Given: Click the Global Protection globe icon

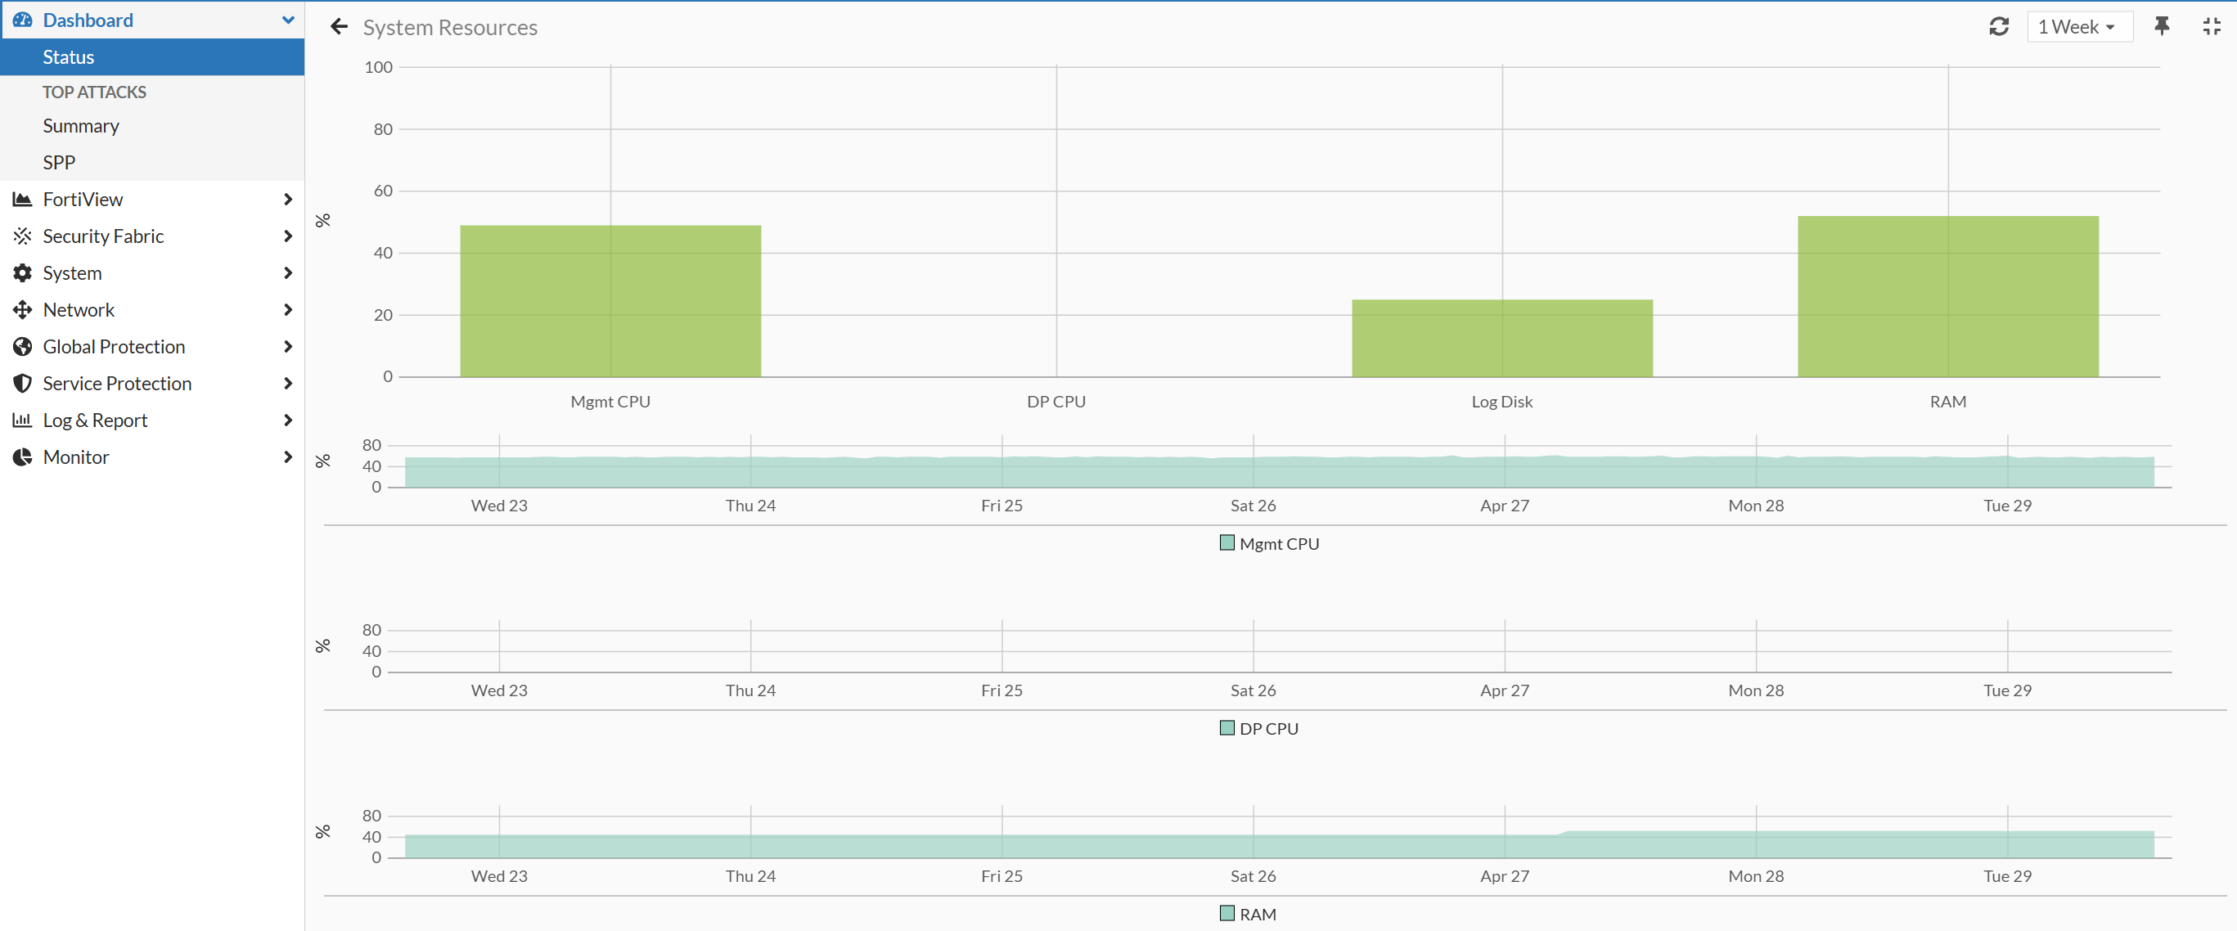Looking at the screenshot, I should [x=23, y=347].
